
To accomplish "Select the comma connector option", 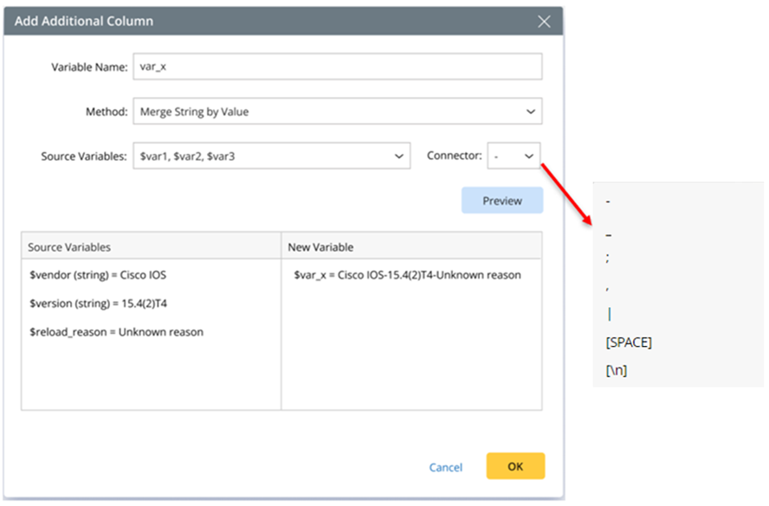I will 609,285.
